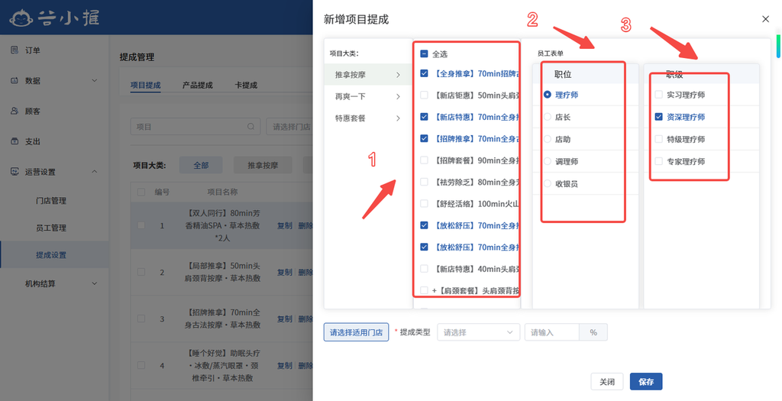Click the 关闭 button
The width and height of the screenshot is (782, 401).
click(x=607, y=382)
